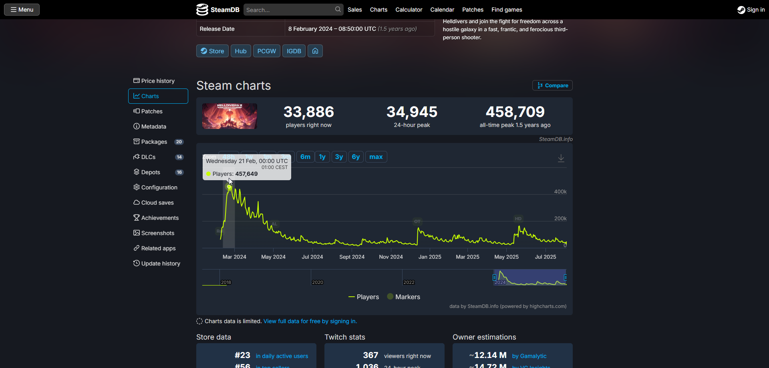This screenshot has height=368, width=769.
Task: Open the Hub link button
Action: (241, 51)
